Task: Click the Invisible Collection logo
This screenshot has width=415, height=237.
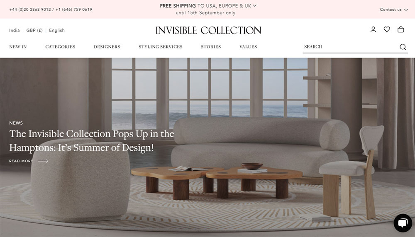Action: pos(208,30)
